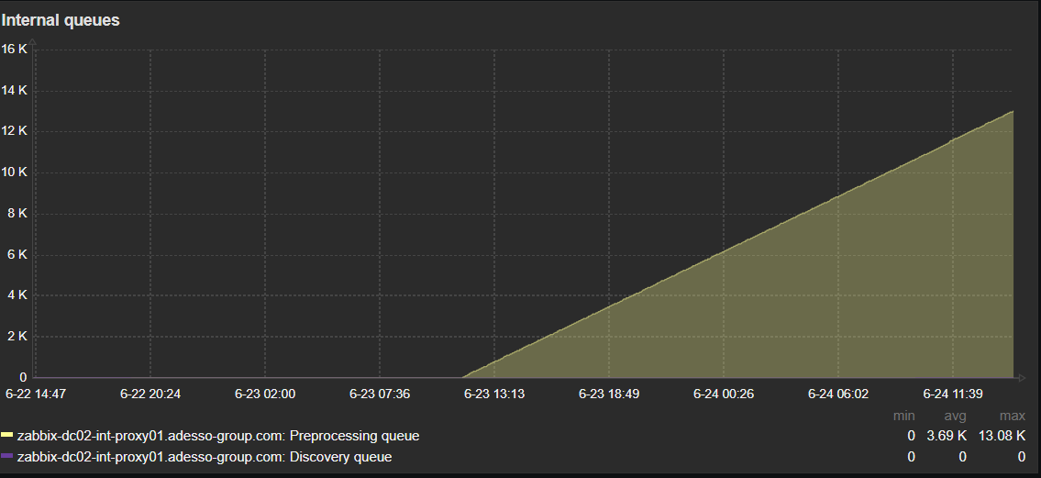Image resolution: width=1041 pixels, height=478 pixels.
Task: Click the 16 K y-axis label
Action: pyautogui.click(x=14, y=50)
